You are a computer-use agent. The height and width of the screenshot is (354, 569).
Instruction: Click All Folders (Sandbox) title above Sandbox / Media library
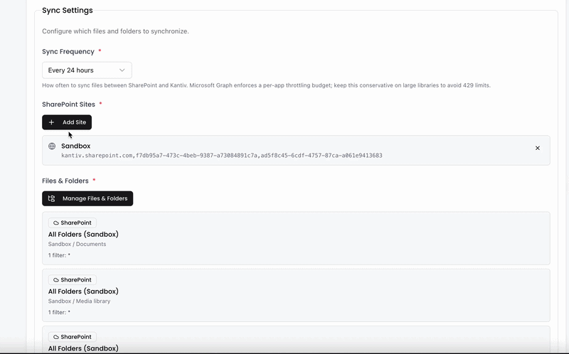coord(83,291)
